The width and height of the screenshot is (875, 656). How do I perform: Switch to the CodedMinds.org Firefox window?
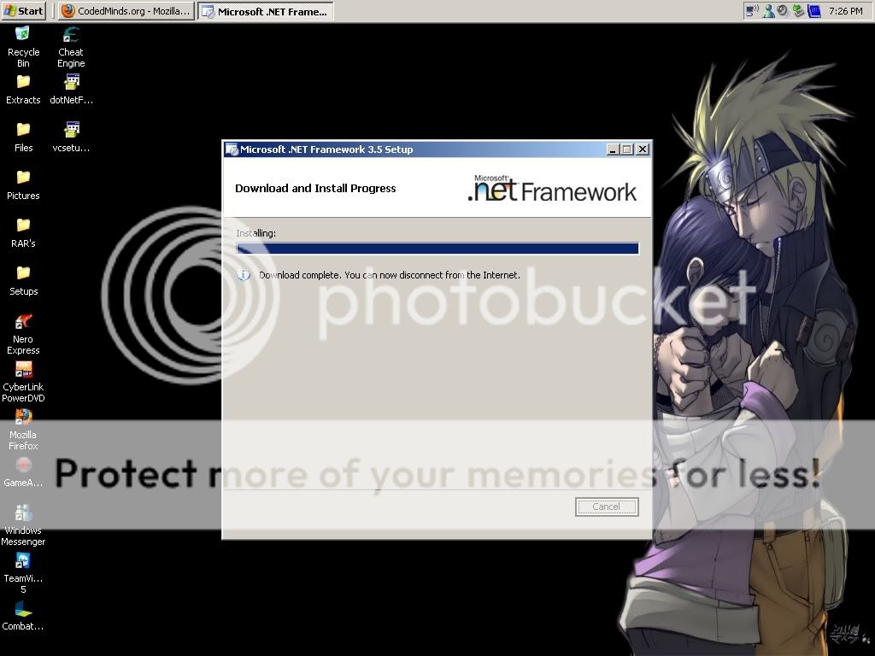point(125,11)
